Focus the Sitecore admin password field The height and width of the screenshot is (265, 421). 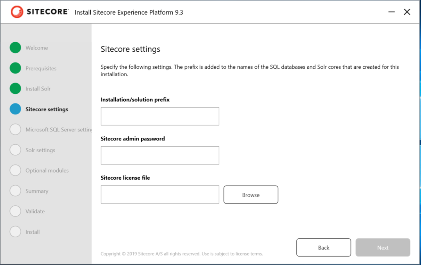pos(160,155)
